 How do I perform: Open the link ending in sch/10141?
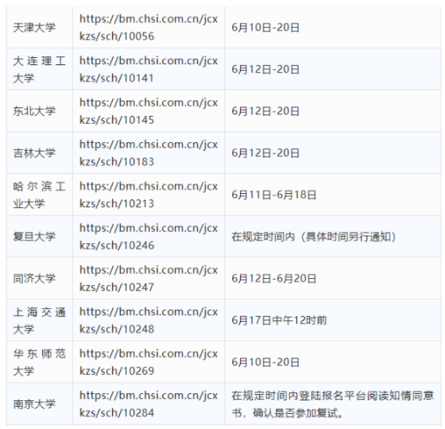[x=149, y=69]
